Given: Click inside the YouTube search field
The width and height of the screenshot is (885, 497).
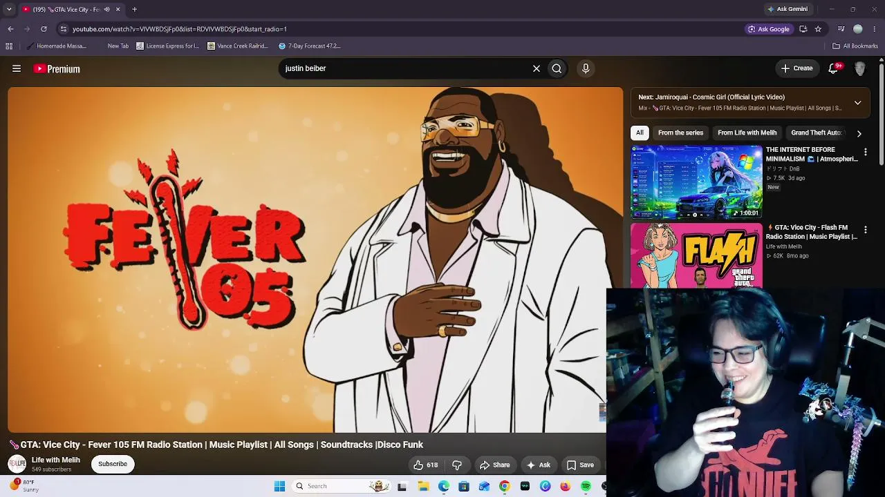Looking at the screenshot, I should click(x=404, y=68).
